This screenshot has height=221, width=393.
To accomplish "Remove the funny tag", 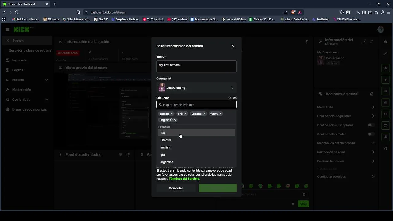I will click(x=220, y=114).
